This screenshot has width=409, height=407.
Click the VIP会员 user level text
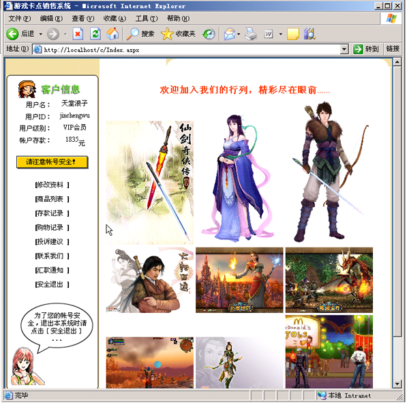point(74,127)
